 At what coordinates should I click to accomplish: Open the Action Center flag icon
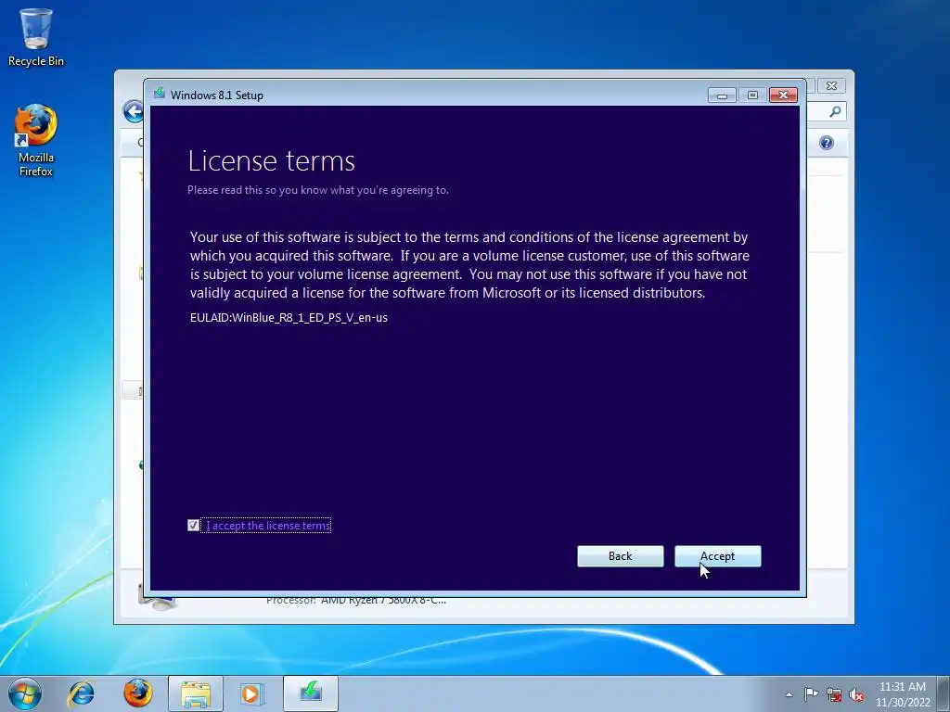click(x=811, y=694)
